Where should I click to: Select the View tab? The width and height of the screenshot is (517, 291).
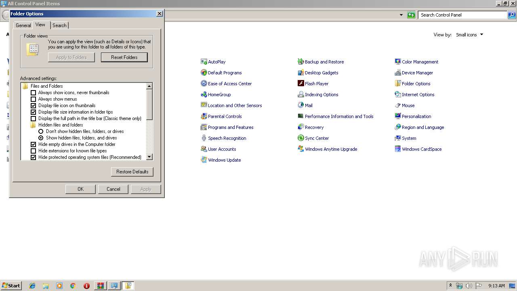coord(40,25)
